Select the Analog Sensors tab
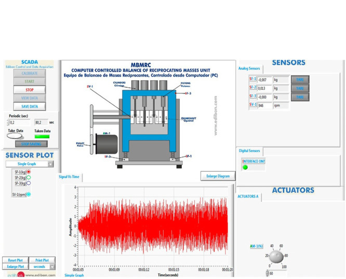The width and height of the screenshot is (346, 279). [249, 68]
